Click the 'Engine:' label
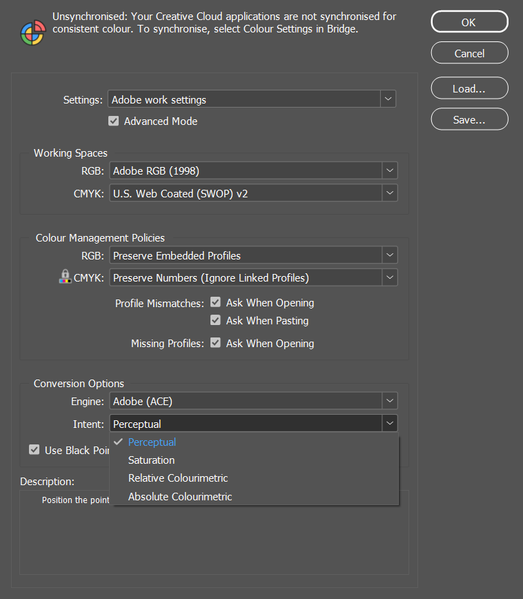Image resolution: width=523 pixels, height=599 pixels. pyautogui.click(x=88, y=402)
